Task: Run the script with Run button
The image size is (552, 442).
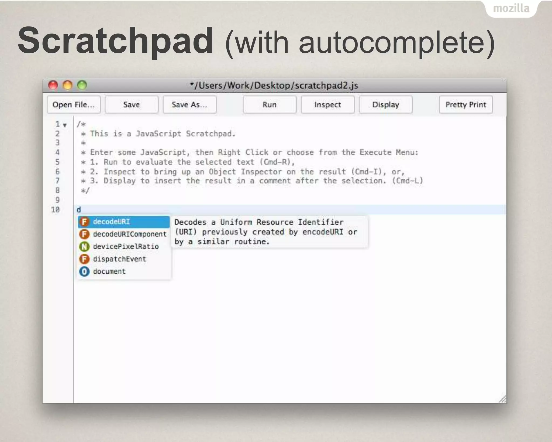Action: pos(270,105)
